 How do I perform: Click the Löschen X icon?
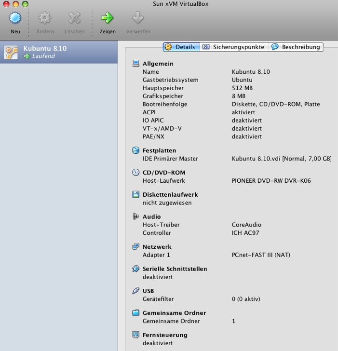(x=74, y=18)
